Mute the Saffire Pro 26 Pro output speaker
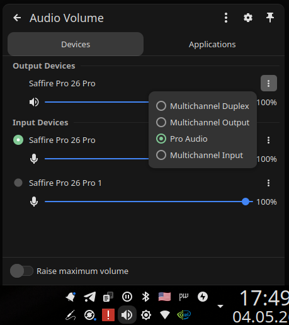The height and width of the screenshot is (325, 289). [34, 102]
